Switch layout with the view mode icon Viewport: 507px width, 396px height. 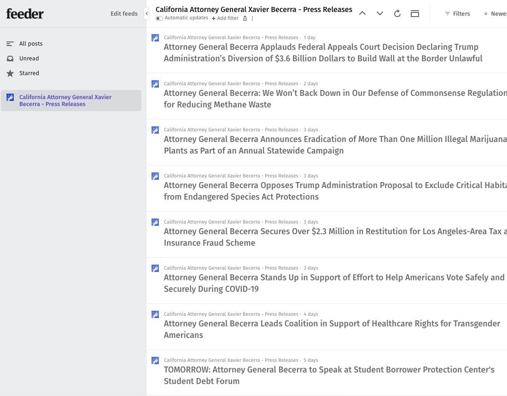(x=415, y=13)
